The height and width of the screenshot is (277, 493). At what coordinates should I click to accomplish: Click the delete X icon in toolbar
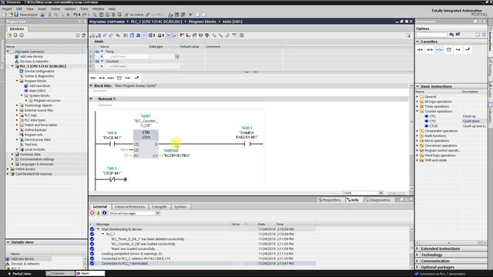[68, 15]
